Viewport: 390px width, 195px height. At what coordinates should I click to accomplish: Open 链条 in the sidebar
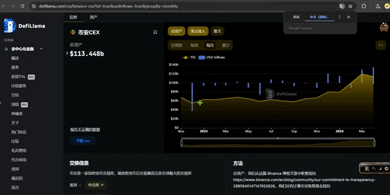pos(15,67)
